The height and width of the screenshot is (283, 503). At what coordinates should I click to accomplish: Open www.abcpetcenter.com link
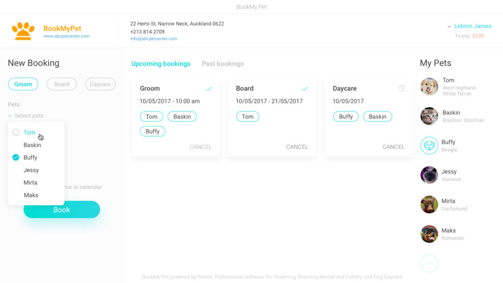pos(66,36)
